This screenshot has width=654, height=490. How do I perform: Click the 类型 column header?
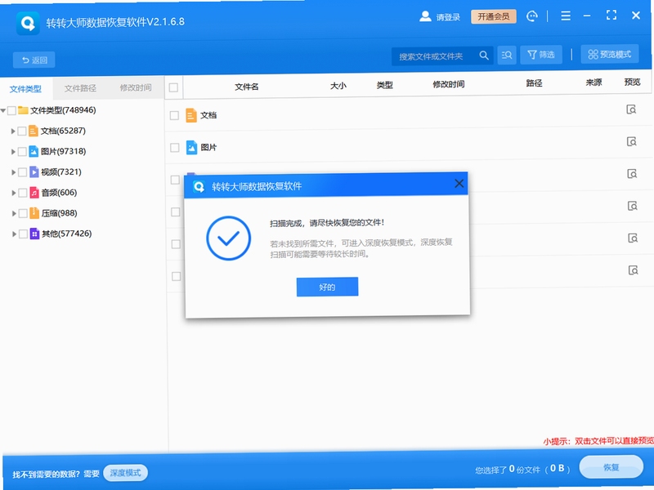tap(384, 86)
